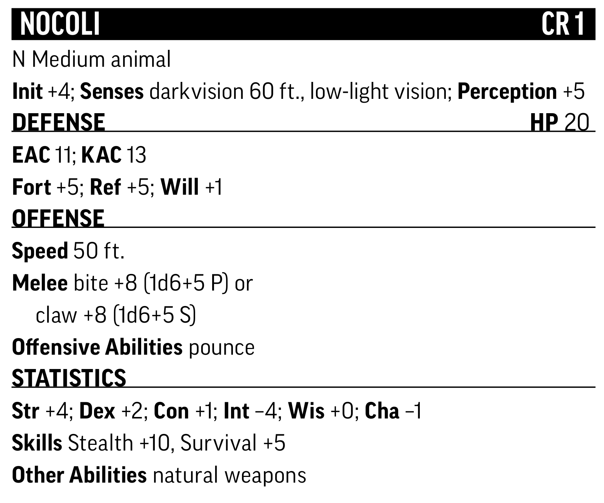Select the N Medium animal line
The width and height of the screenshot is (604, 503).
(91, 60)
